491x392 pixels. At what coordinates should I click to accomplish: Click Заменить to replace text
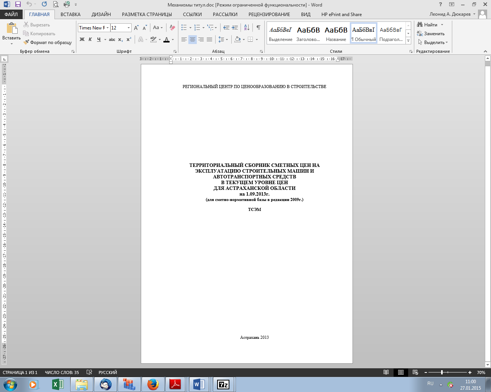coord(431,34)
